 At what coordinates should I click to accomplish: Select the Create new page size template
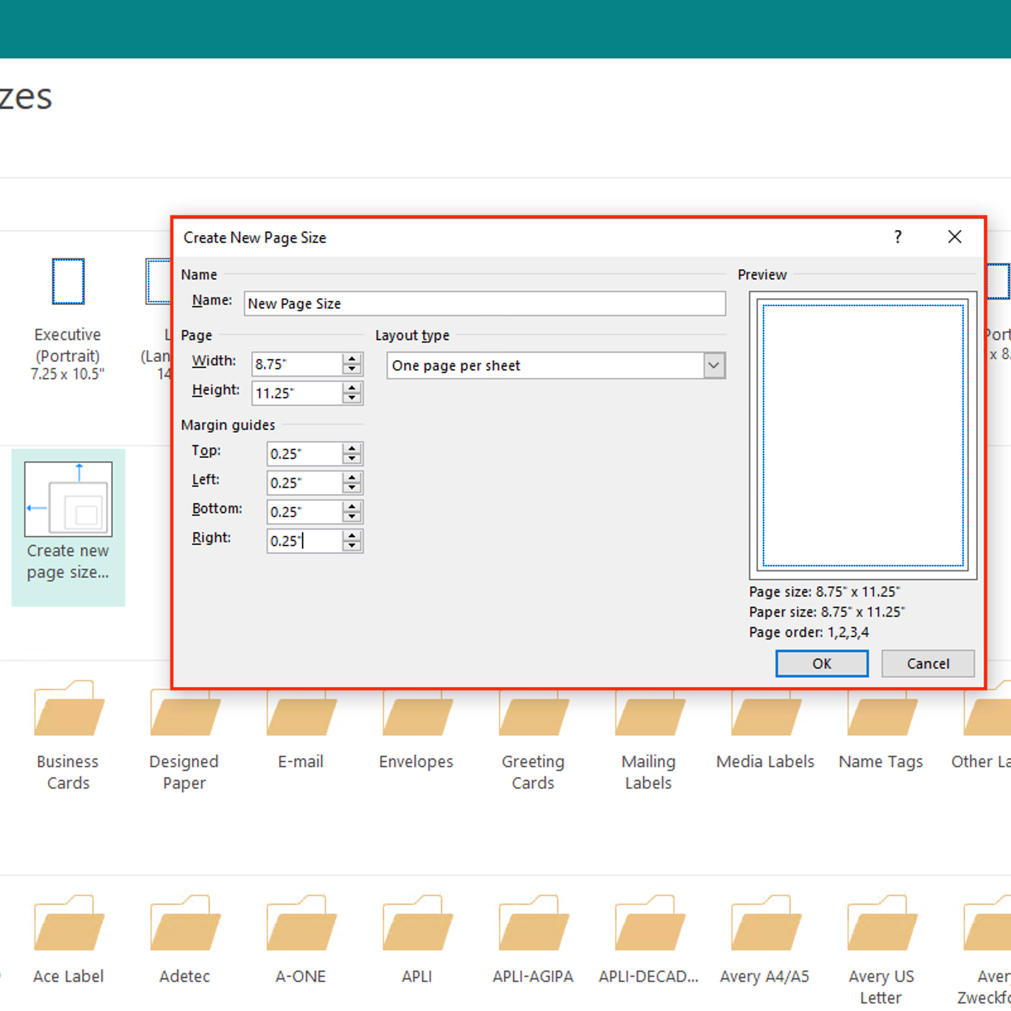68,526
